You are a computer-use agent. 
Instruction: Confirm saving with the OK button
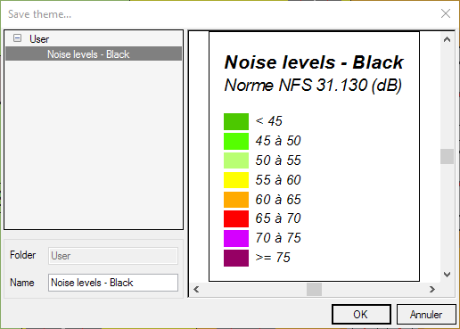(361, 314)
